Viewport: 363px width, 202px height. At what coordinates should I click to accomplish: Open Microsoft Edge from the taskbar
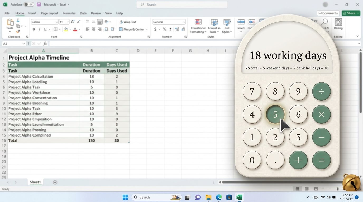(x=219, y=197)
